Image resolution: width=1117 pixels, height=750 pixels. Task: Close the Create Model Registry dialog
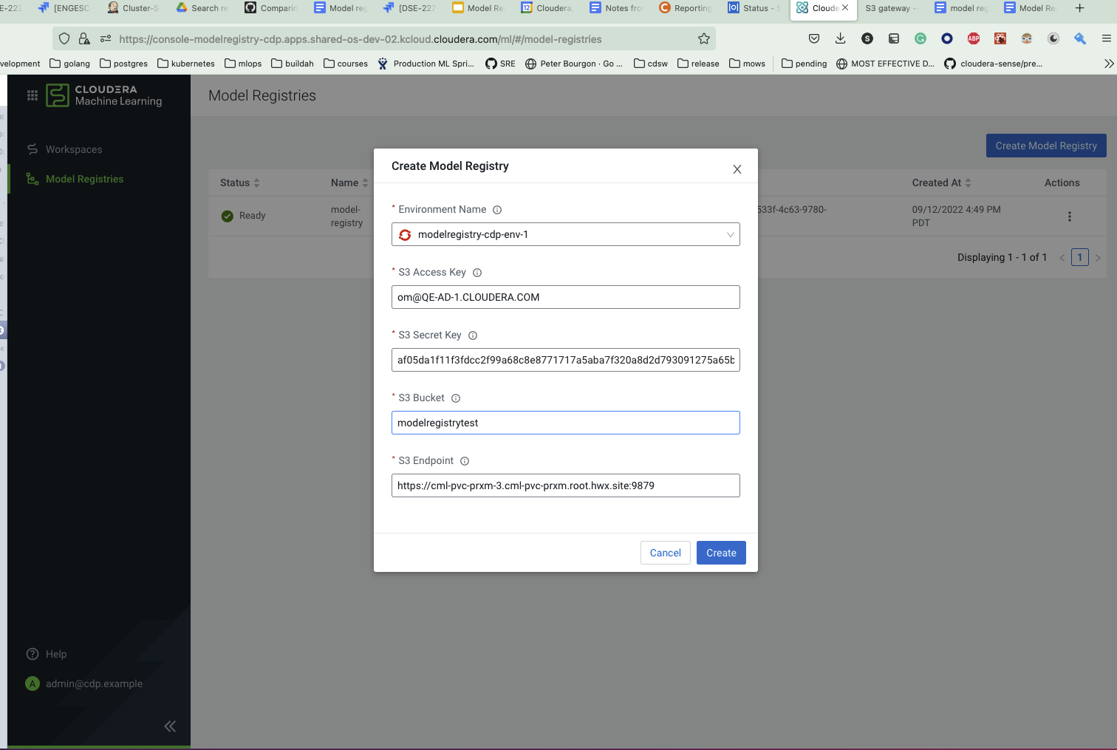[737, 169]
